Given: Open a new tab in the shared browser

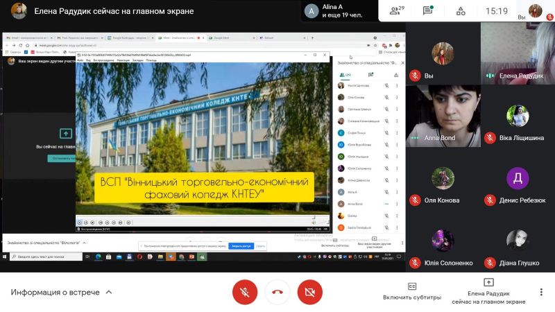Looking at the screenshot, I should click(x=312, y=37).
